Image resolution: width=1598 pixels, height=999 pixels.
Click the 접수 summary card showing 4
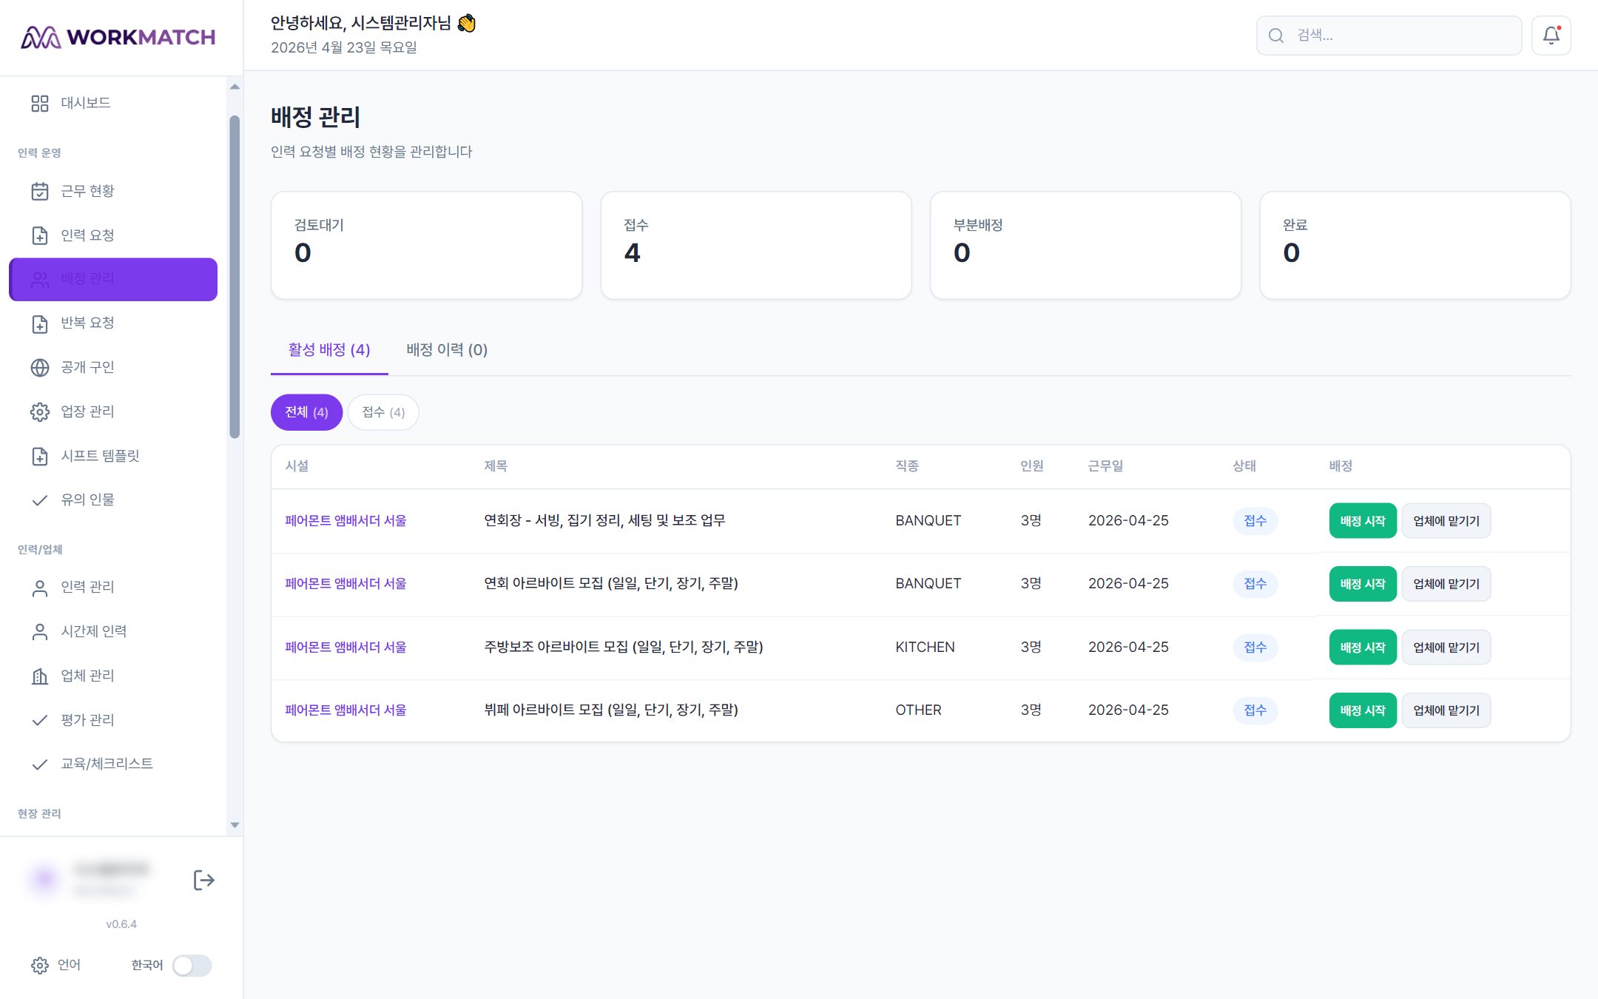pyautogui.click(x=756, y=246)
